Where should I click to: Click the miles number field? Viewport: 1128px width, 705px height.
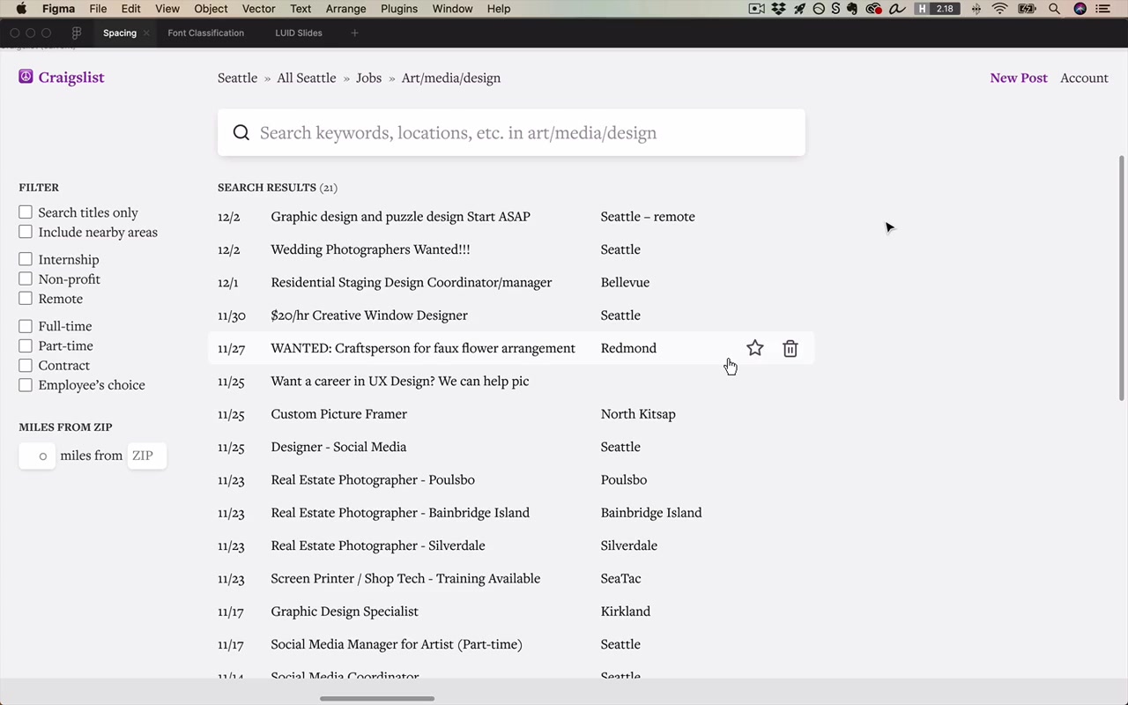click(x=37, y=456)
